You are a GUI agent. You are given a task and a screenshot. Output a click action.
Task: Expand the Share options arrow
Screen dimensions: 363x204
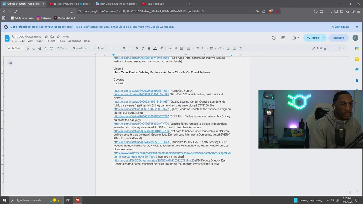pyautogui.click(x=324, y=38)
